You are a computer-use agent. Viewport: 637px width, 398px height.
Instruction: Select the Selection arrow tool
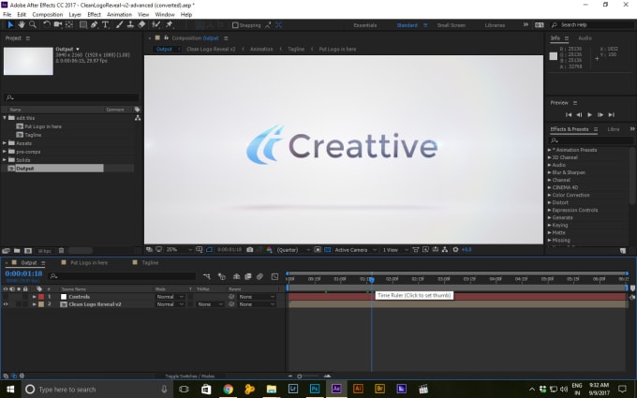click(x=10, y=24)
